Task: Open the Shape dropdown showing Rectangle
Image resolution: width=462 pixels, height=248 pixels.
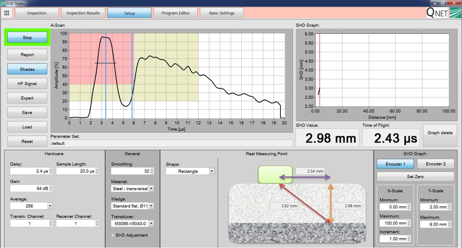Action: tap(212, 171)
